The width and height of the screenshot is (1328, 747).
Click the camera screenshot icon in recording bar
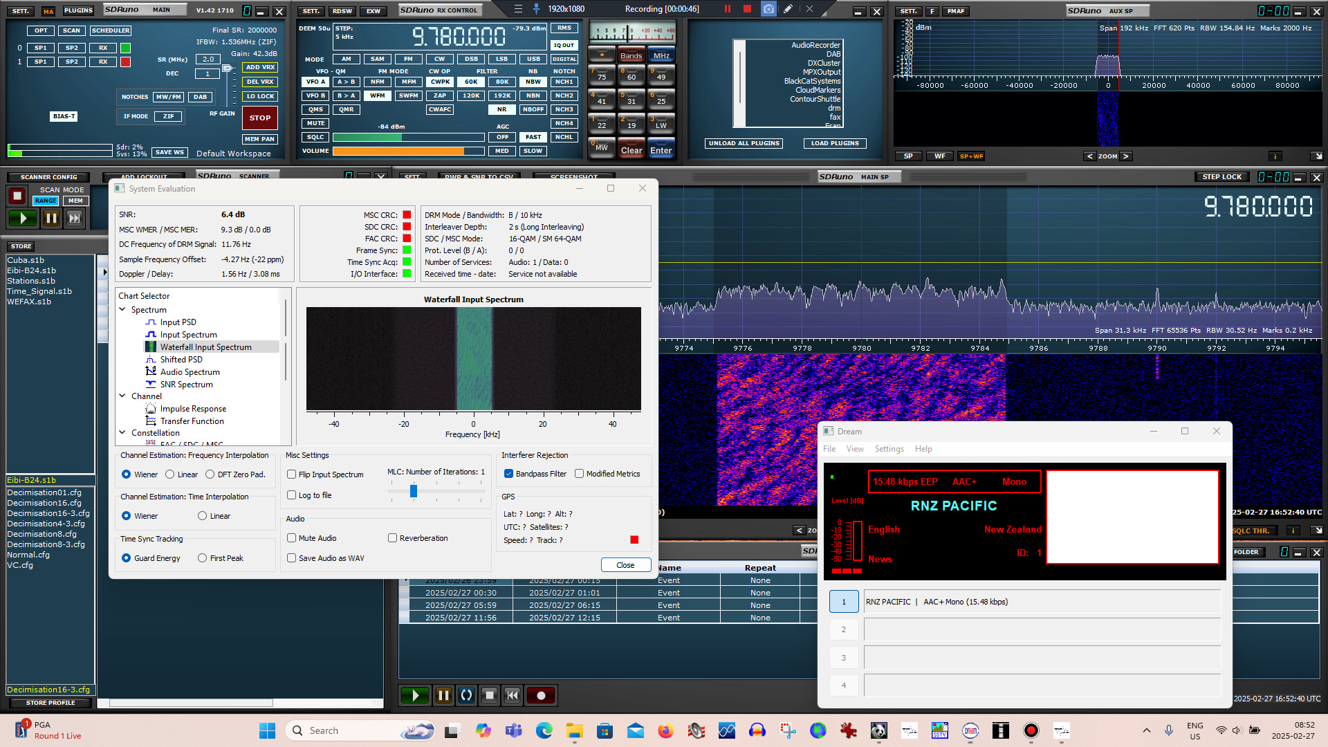coord(768,9)
